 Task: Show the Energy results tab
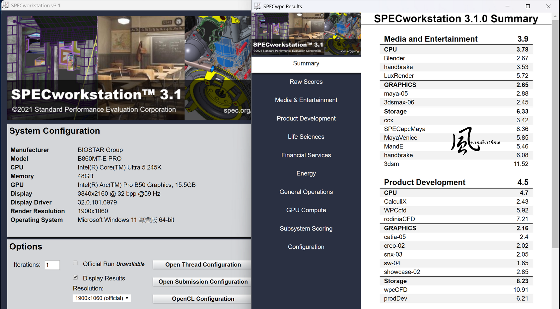click(x=306, y=173)
